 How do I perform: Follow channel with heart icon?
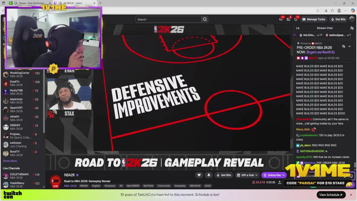(x=199, y=175)
